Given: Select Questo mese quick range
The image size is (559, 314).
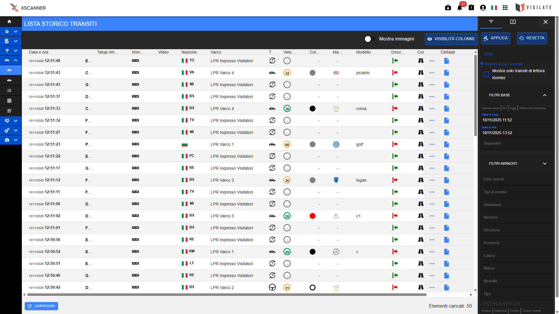Looking at the screenshot, I should tap(490, 108).
